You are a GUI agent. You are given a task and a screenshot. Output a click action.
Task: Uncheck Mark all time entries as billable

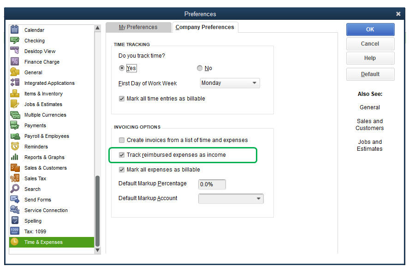[122, 99]
